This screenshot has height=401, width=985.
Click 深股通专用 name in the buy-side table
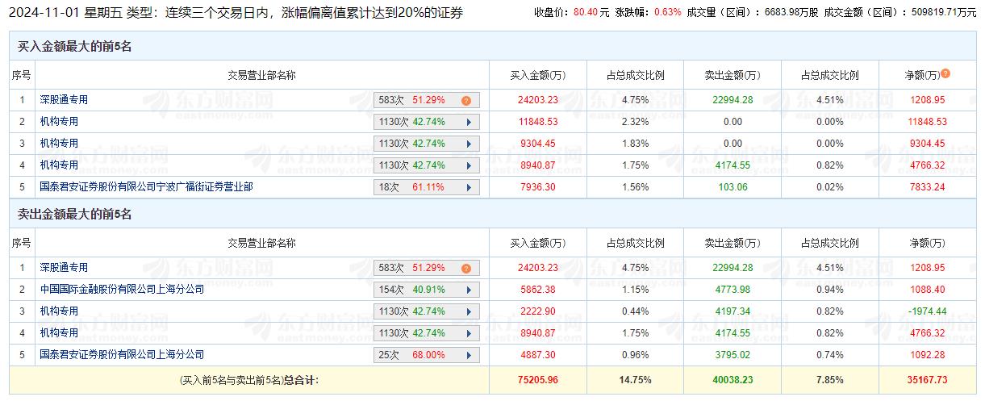64,100
